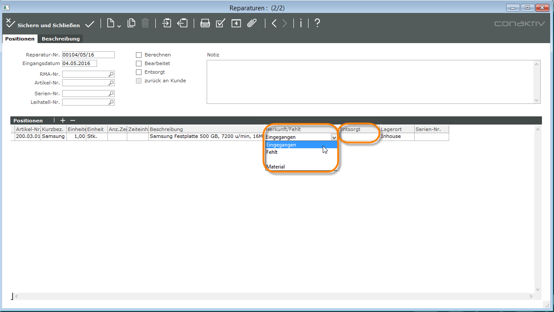Check the Entsorgt checkbox
Viewport: 554px width, 312px height.
[x=139, y=72]
